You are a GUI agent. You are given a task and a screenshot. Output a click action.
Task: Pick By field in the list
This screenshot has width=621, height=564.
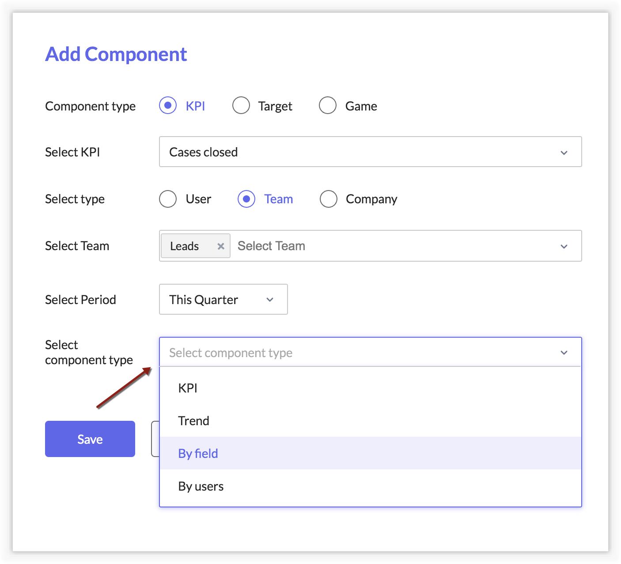click(198, 453)
